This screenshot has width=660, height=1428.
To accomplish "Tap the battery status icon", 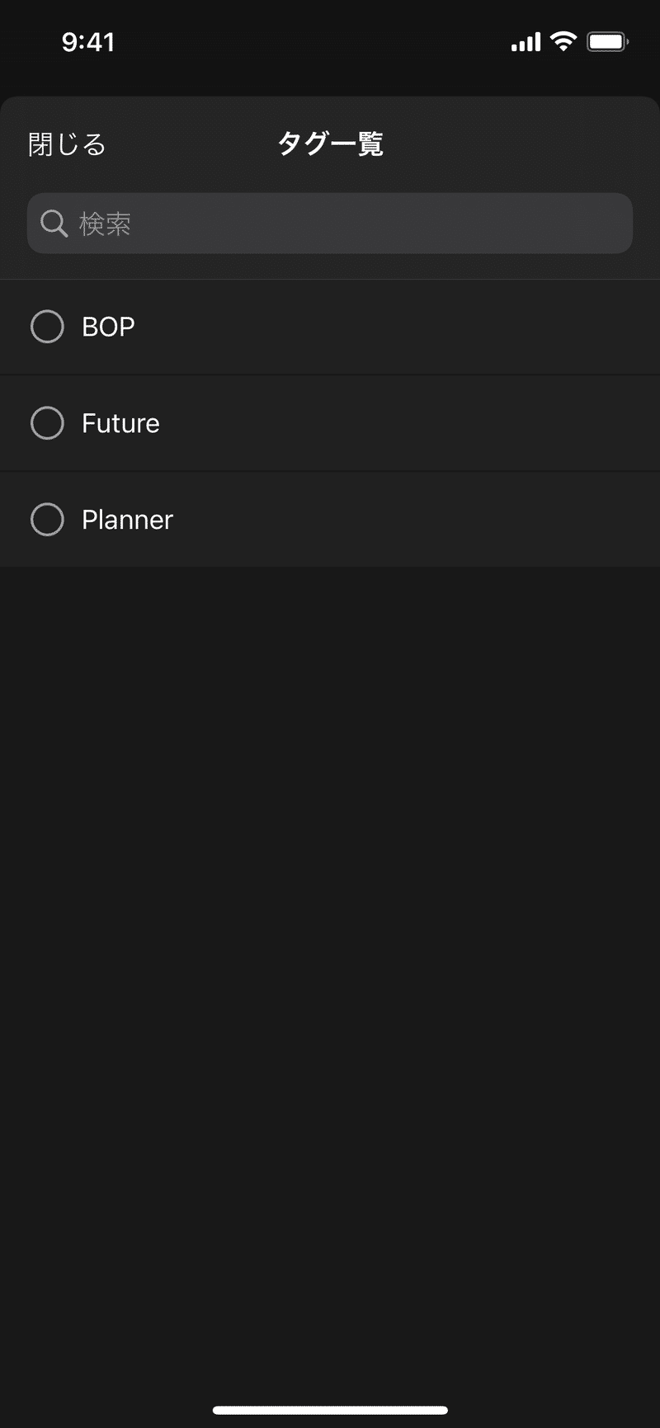I will pos(607,41).
